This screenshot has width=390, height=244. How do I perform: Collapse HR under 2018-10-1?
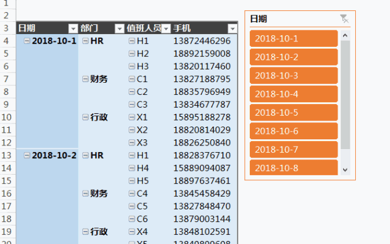[85, 41]
